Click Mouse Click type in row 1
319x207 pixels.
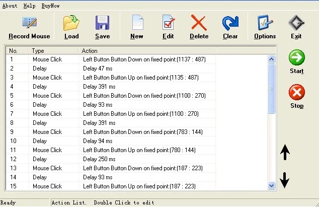(47, 59)
